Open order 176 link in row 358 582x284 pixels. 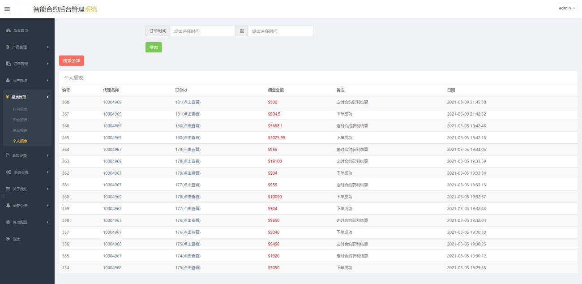tap(188, 220)
